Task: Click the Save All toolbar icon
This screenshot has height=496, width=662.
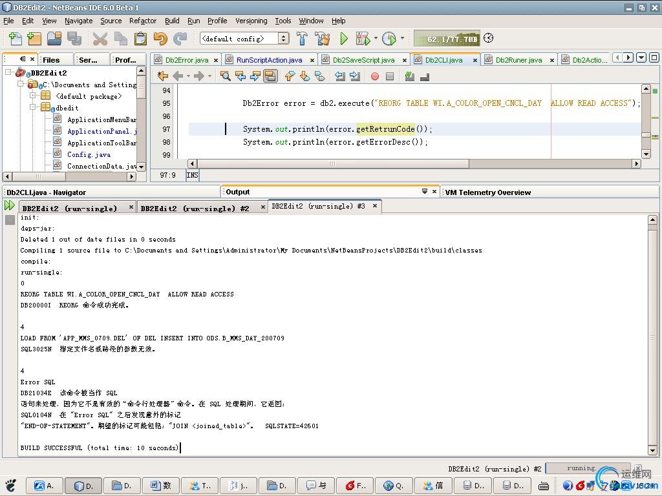Action: coord(74,38)
